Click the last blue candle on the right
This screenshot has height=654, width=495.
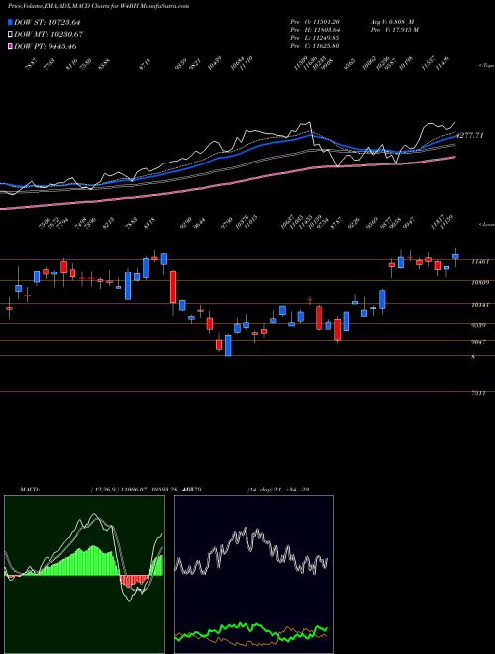[x=455, y=256]
